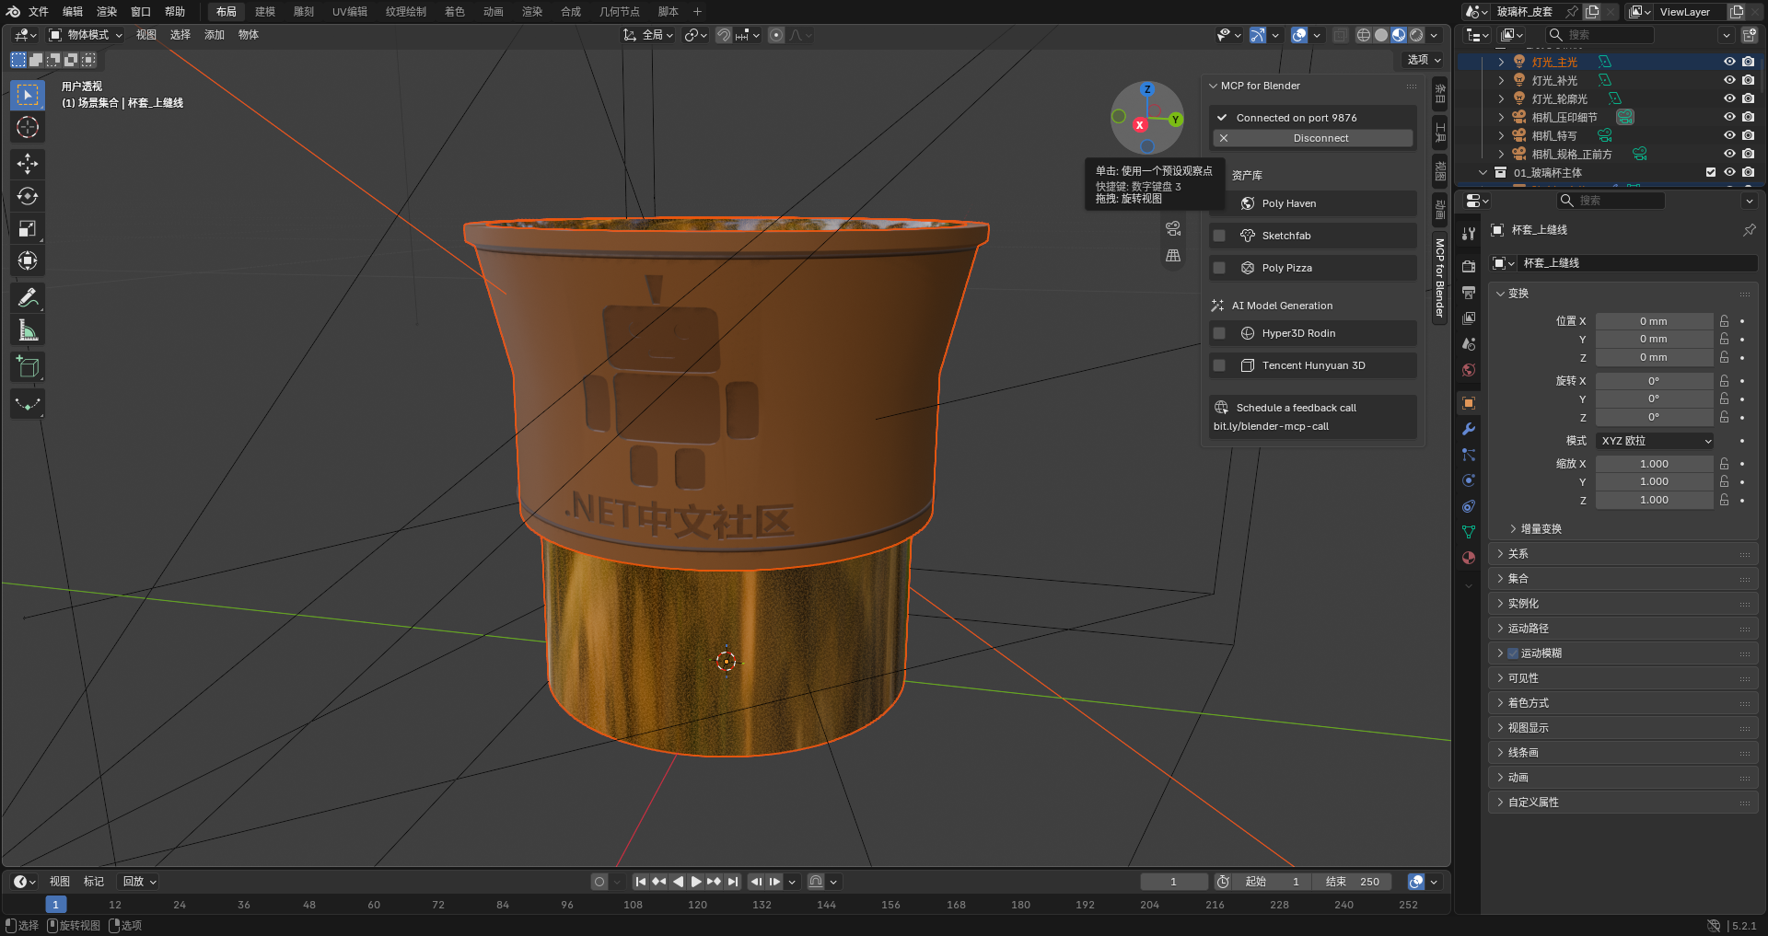Viewport: 1768px width, 936px height.
Task: Open the 帮助 menu
Action: [x=175, y=12]
